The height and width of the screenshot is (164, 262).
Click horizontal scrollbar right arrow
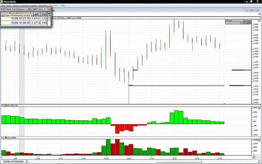pos(259,161)
